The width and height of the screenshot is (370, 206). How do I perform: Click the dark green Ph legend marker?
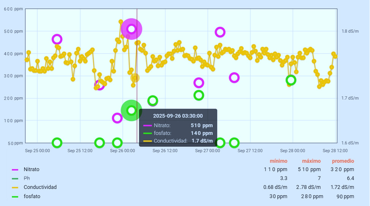click(x=15, y=178)
